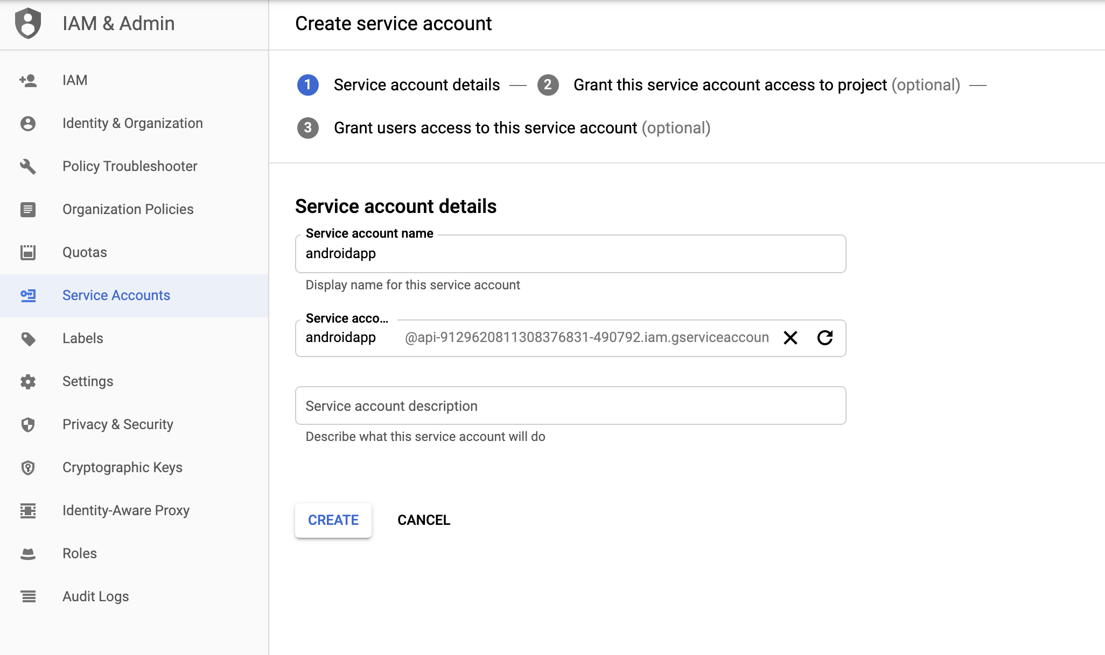Screen dimensions: 1105x655
Task: Regenerate service account ID via refresh icon
Action: (824, 338)
